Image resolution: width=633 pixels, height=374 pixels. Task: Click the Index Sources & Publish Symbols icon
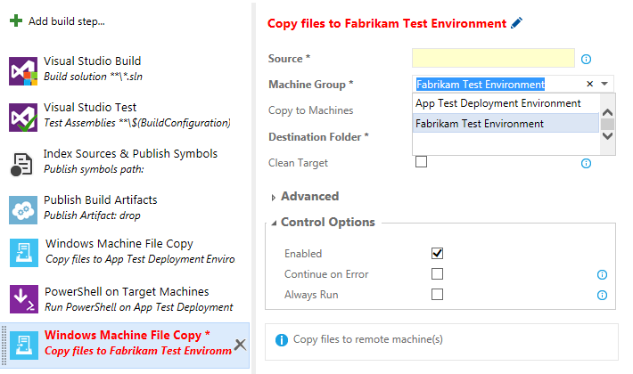22,163
